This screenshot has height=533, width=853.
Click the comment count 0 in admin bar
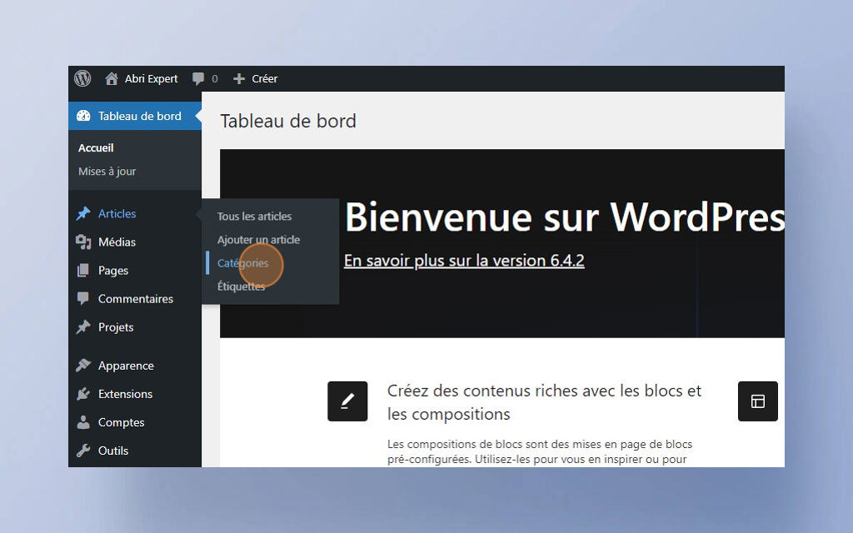pos(215,79)
